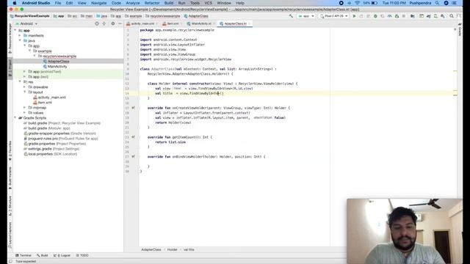The width and height of the screenshot is (470, 264).
Task: Collapse the layout folder
Action: click(x=24, y=92)
